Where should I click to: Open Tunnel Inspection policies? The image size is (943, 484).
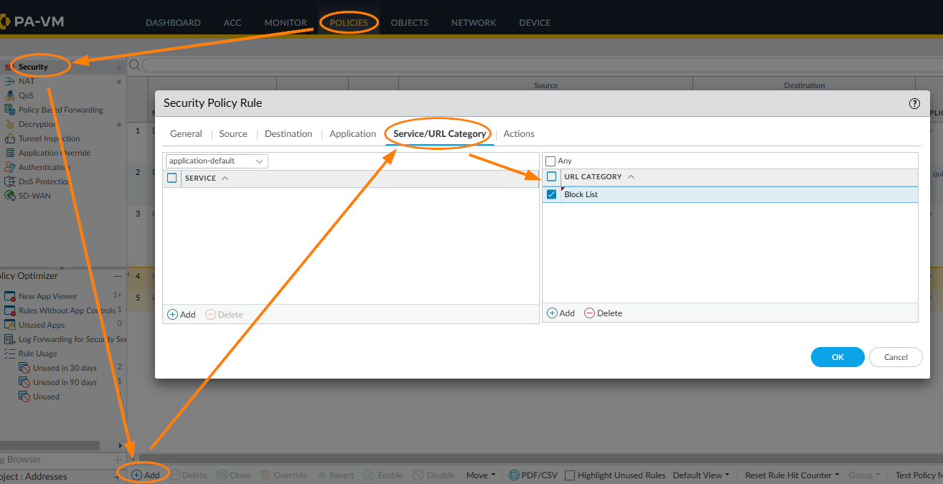(50, 138)
